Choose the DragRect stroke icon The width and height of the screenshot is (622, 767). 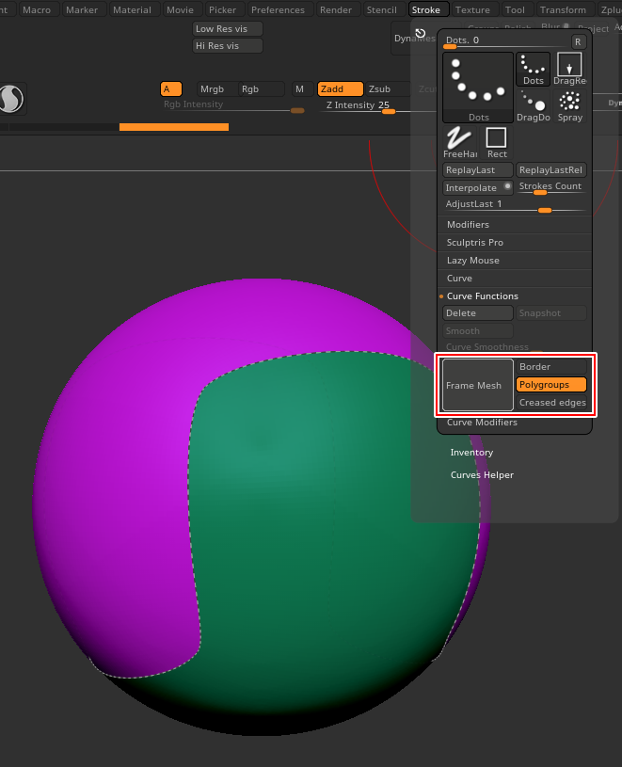pyautogui.click(x=569, y=69)
